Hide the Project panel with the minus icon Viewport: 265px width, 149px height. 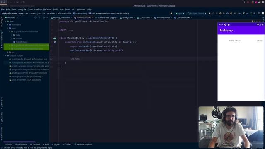[47, 17]
